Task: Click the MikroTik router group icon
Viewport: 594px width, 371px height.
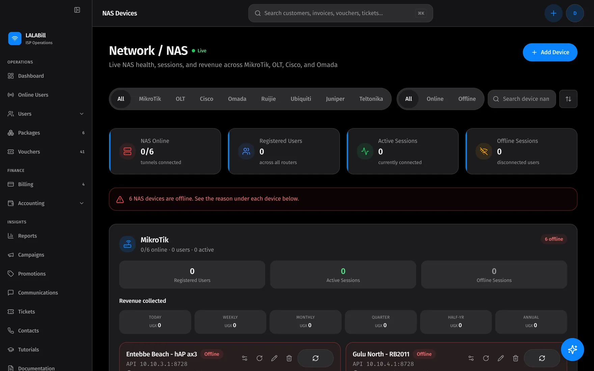Action: [128, 244]
